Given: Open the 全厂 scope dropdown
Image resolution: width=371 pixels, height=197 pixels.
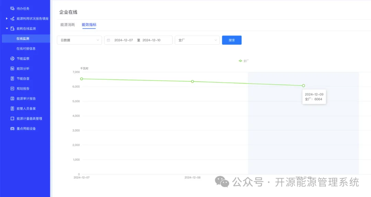Looking at the screenshot, I should (x=197, y=40).
